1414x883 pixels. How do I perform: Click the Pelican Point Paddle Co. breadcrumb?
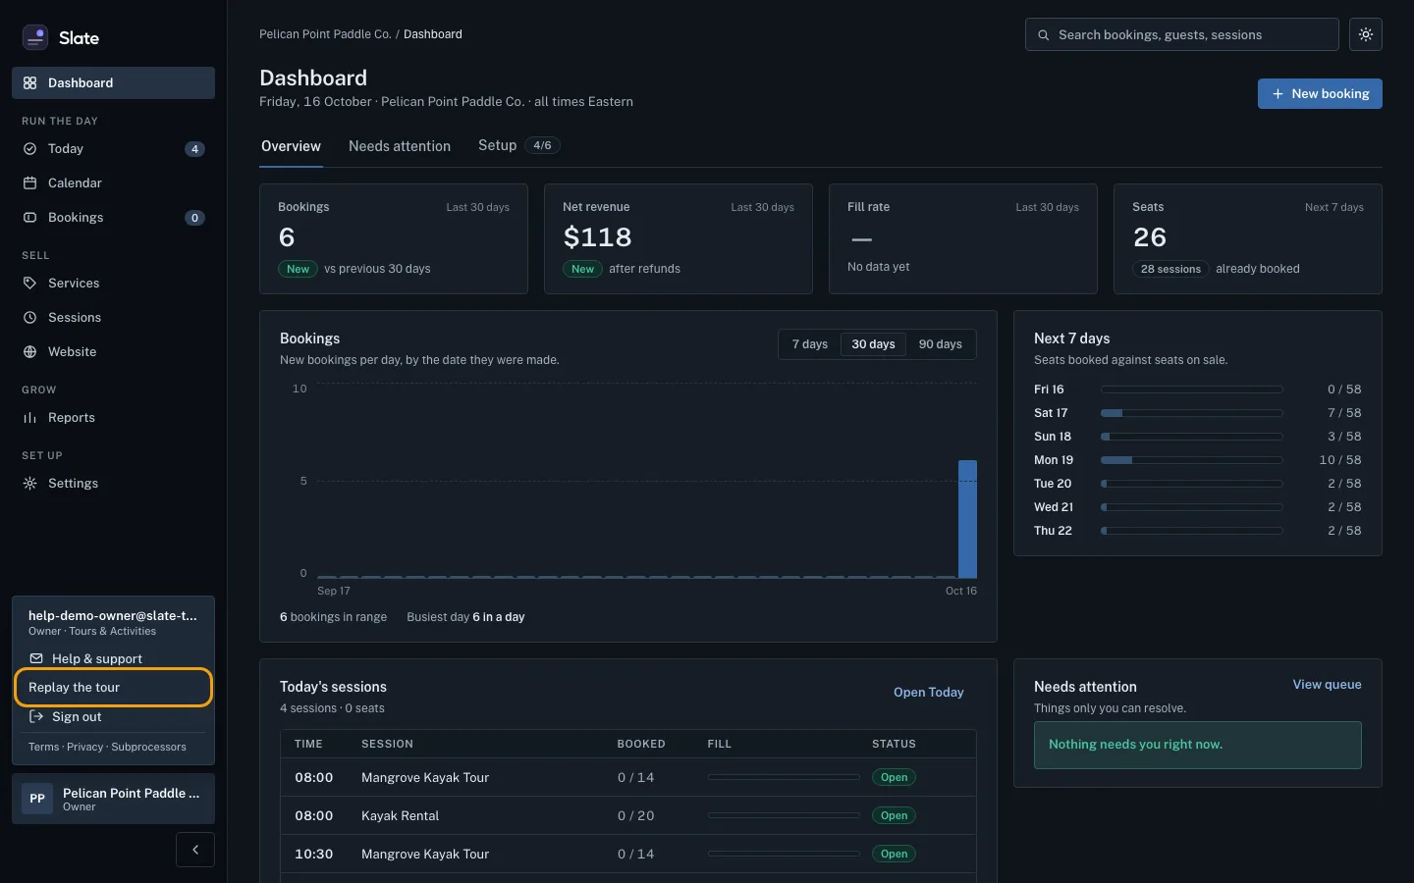(325, 34)
